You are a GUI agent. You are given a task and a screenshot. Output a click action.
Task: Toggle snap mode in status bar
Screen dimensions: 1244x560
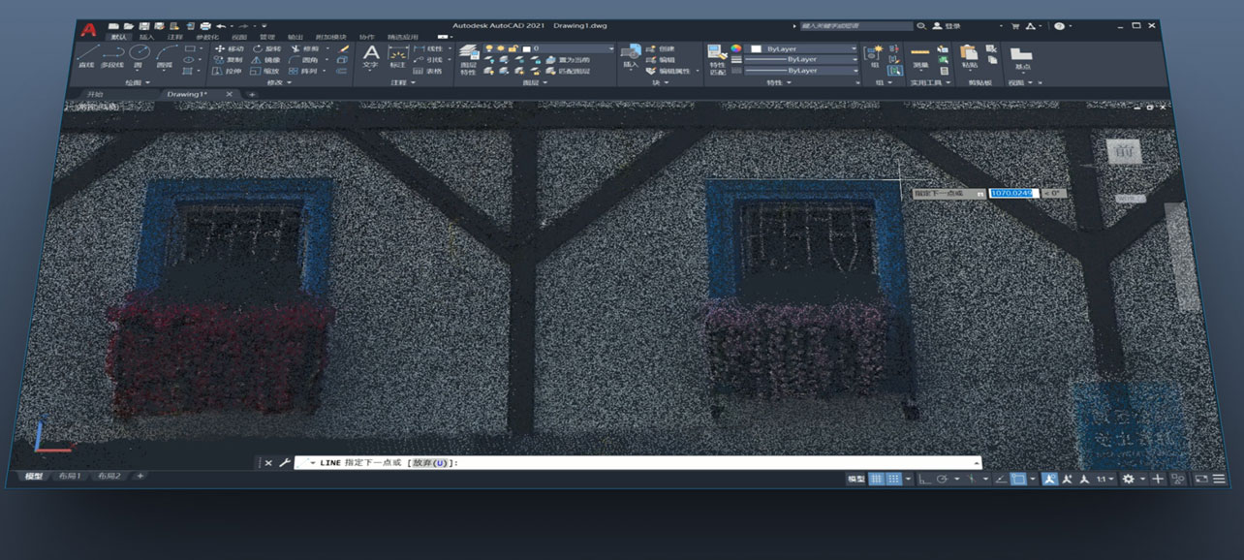point(894,479)
